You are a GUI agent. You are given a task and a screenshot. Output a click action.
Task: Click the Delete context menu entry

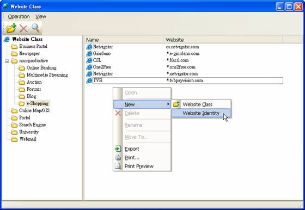[142, 113]
